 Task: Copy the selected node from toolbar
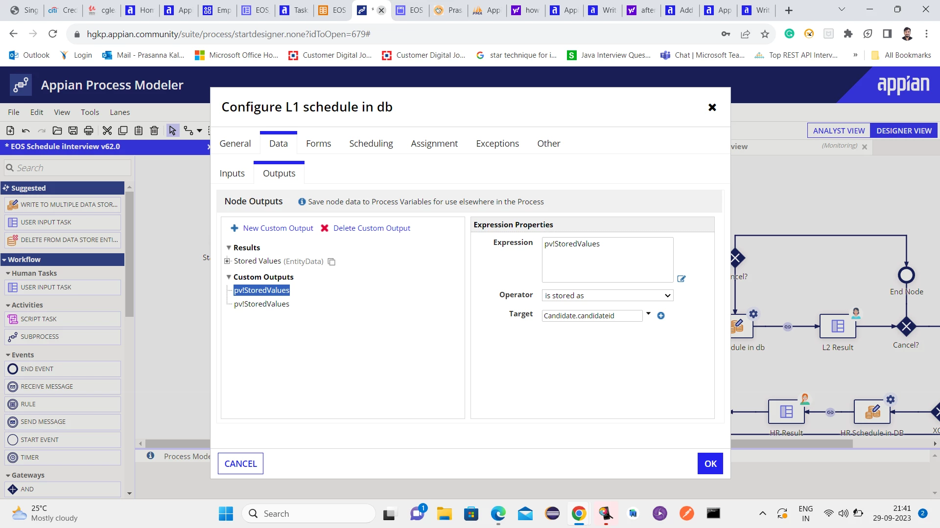123,131
